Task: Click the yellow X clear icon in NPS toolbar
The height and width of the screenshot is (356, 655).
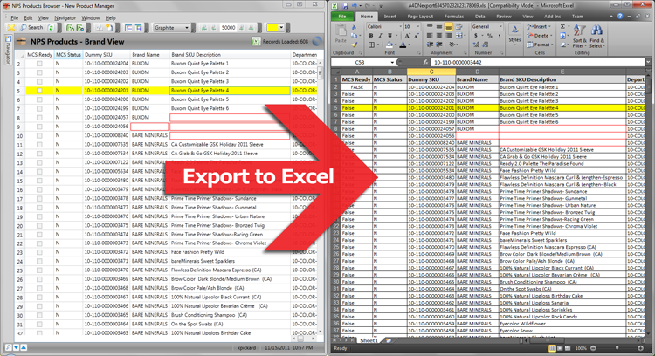Action: (11, 28)
